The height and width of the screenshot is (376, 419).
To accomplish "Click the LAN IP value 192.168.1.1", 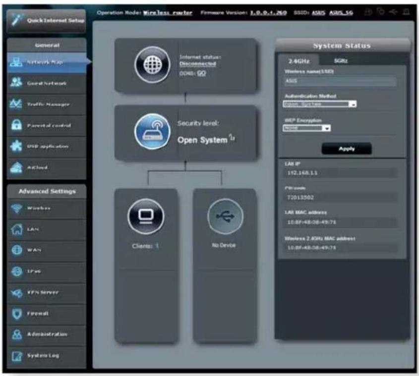I will 302,173.
